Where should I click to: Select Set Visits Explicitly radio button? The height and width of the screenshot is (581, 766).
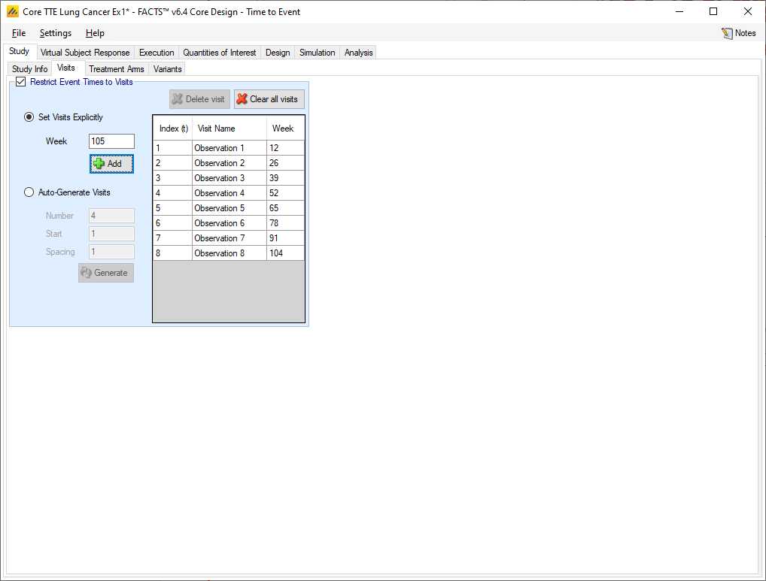tap(29, 117)
